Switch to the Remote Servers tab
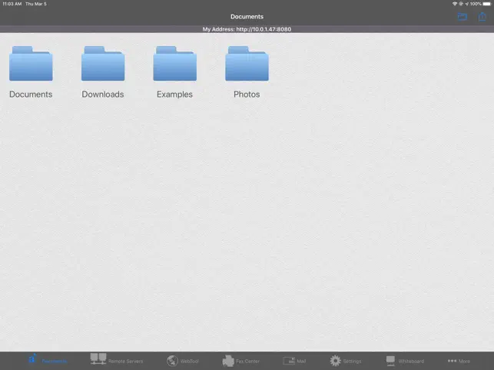The width and height of the screenshot is (494, 370). click(x=117, y=360)
